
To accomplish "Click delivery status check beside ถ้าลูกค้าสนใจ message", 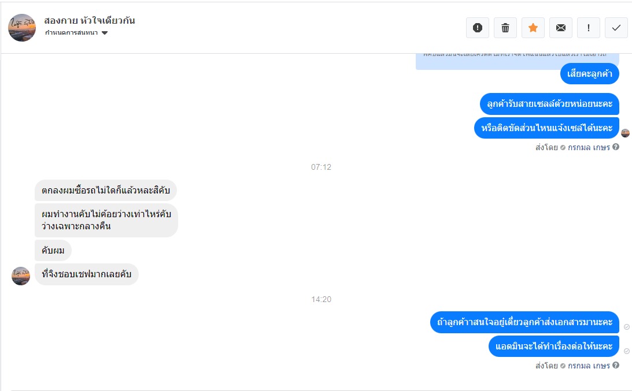I will click(x=627, y=327).
